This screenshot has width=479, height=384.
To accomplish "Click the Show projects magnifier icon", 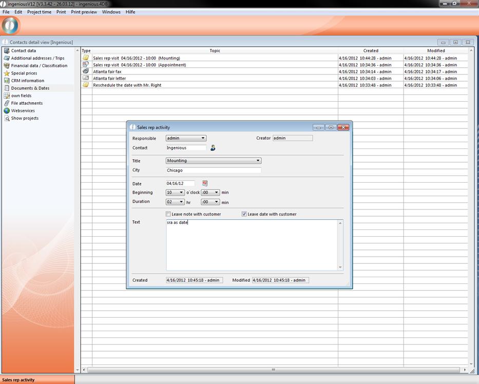I will 7,118.
